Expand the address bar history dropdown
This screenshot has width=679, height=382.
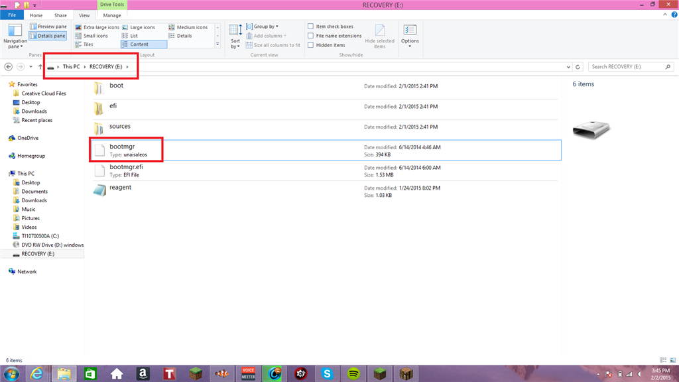coord(568,67)
